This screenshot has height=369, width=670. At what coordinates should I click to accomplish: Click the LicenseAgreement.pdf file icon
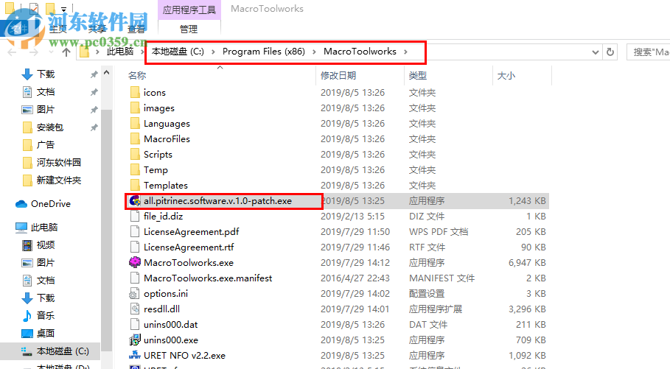(135, 231)
